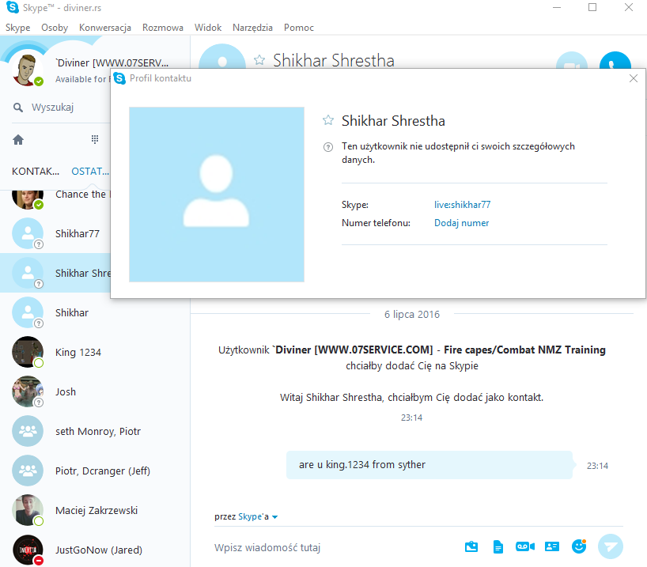Screen dimensions: 647x567
Task: Open Josh conversation
Action: (x=95, y=392)
